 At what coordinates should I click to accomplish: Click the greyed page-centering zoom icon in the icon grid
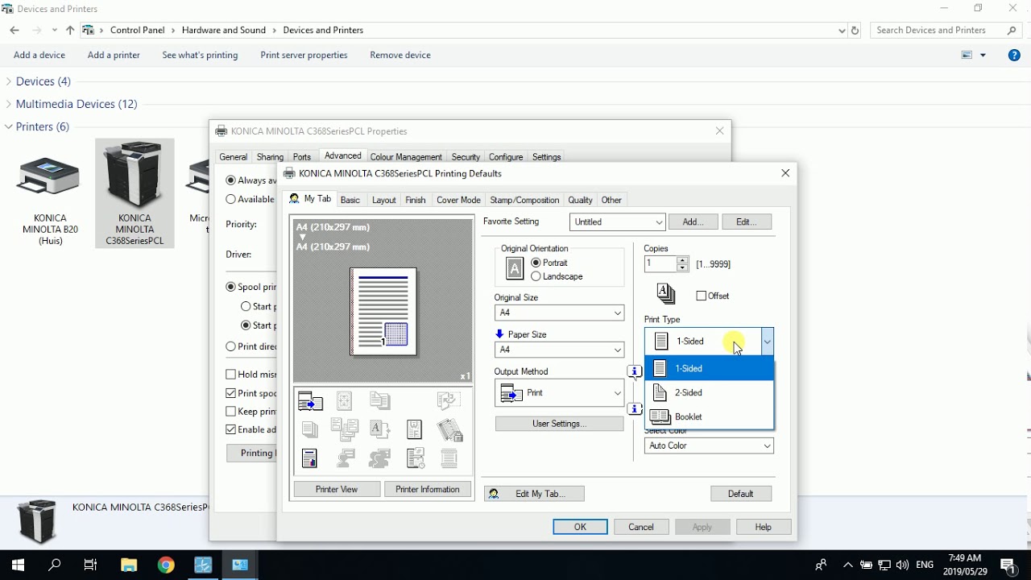(345, 400)
